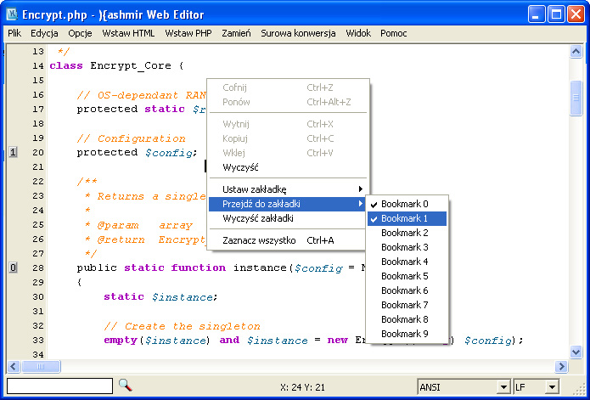Select checked Bookmark 1 entry
The width and height of the screenshot is (590, 400).
(x=406, y=218)
